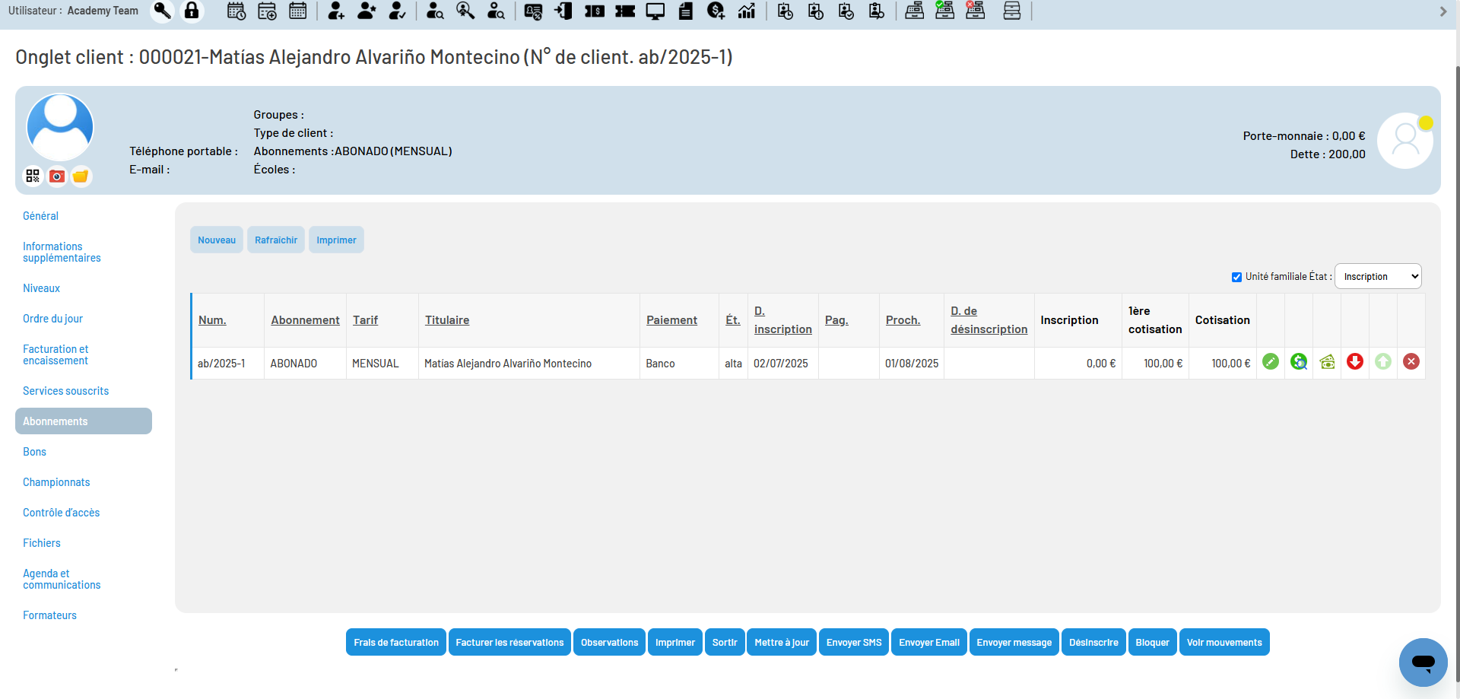
Task: Open Contrôle d'accès section
Action: point(61,513)
